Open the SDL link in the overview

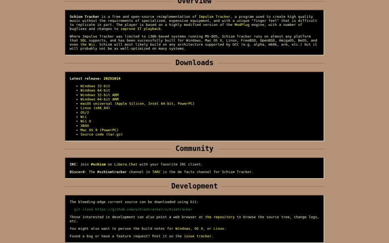pos(83,40)
